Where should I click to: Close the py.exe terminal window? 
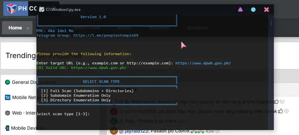tap(267, 10)
